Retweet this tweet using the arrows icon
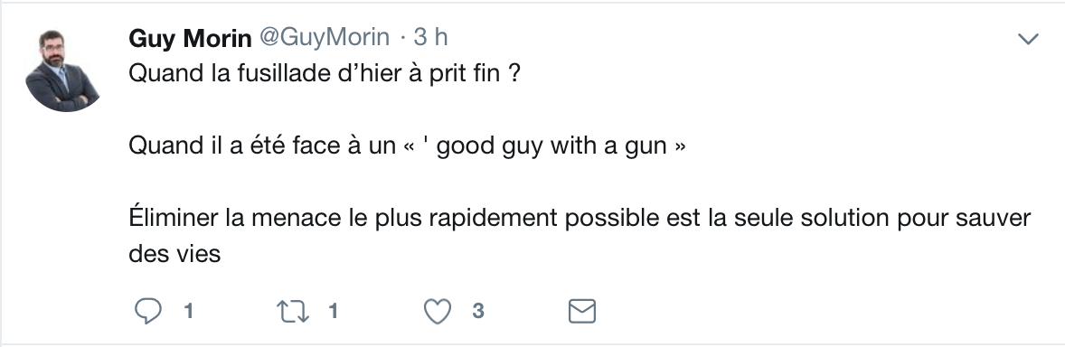 point(293,312)
